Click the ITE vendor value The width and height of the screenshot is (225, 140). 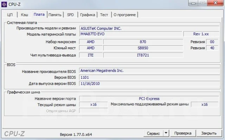tap(91, 55)
